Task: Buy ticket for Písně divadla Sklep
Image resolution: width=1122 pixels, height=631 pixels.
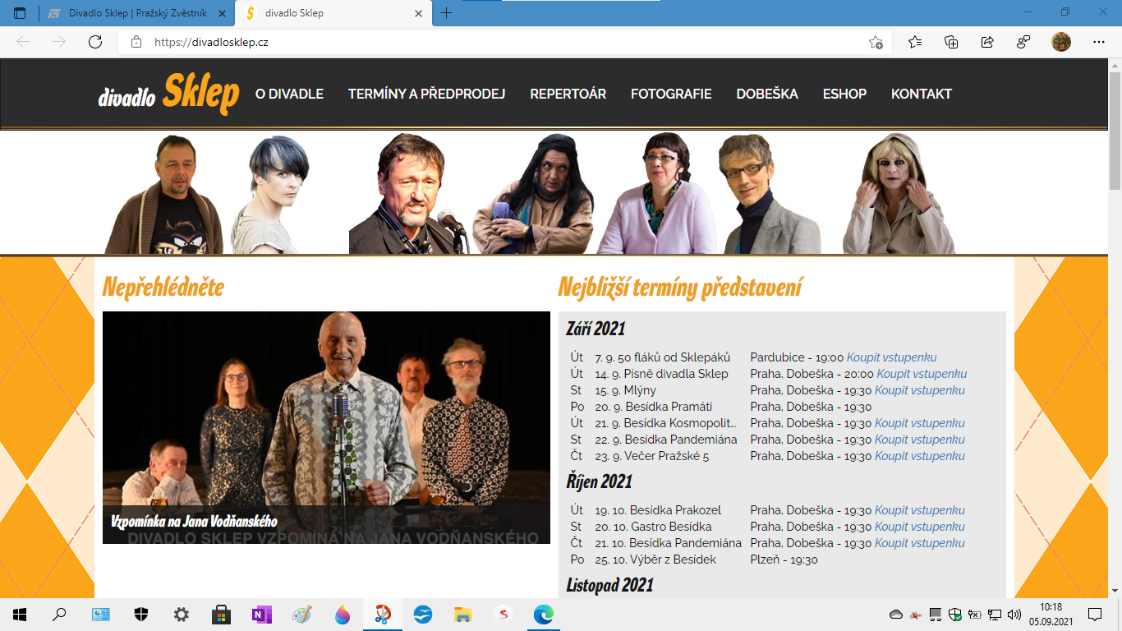Action: (922, 374)
